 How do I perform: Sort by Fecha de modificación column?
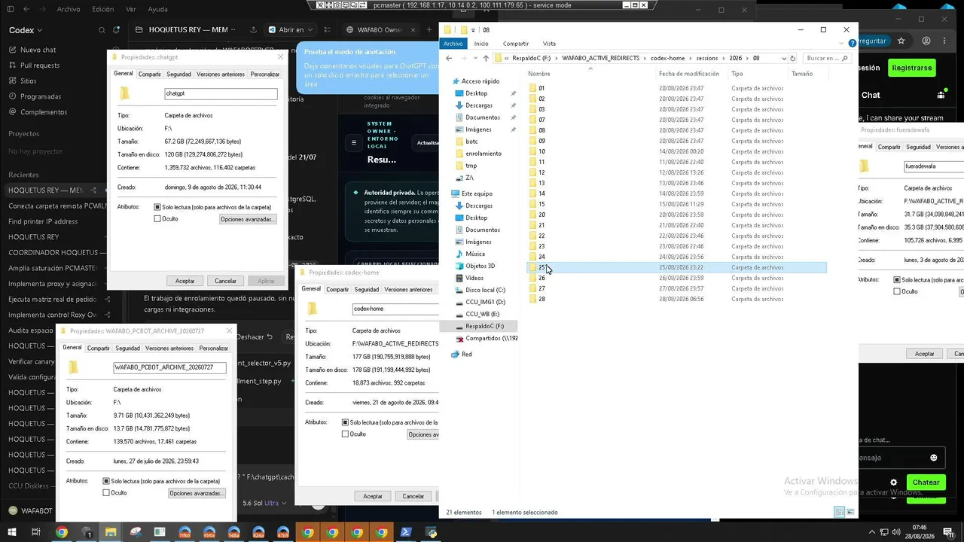[x=689, y=74]
